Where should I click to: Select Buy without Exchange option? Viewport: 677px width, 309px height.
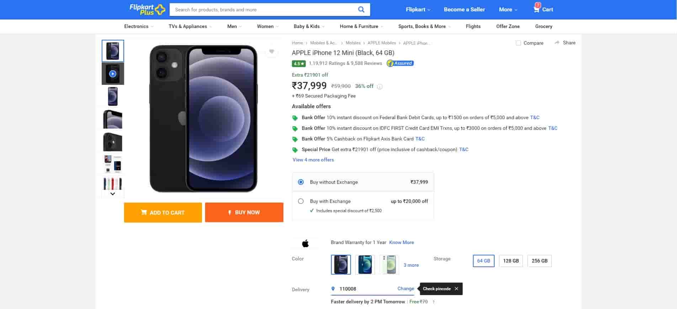301,182
